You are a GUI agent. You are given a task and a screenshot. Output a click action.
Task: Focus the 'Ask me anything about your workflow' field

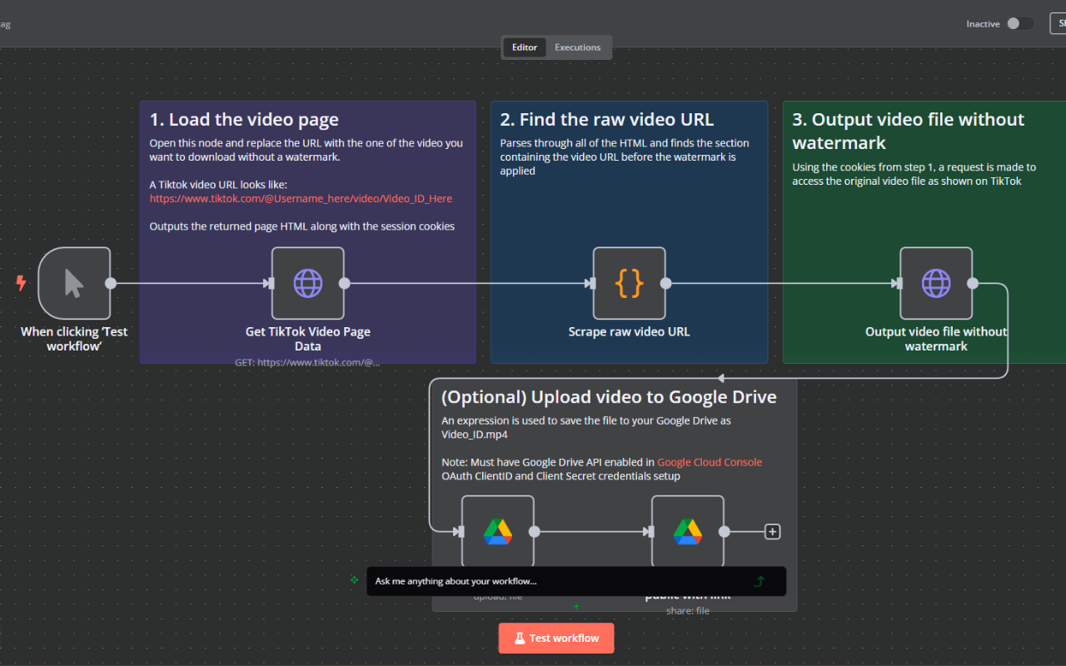point(558,581)
